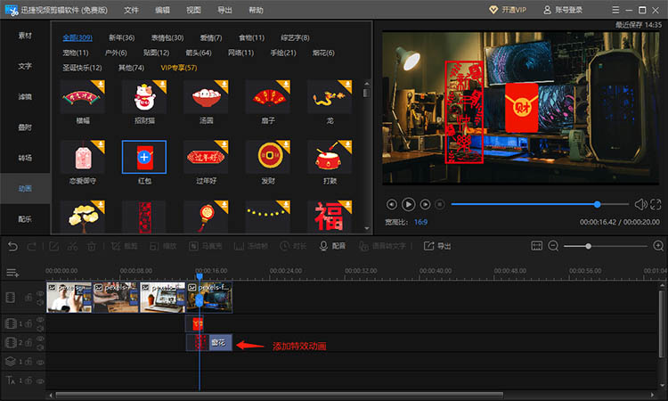Viewport: 668px width, 401px height.
Task: Apply the 马赛克 mosaic tool
Action: pos(206,246)
